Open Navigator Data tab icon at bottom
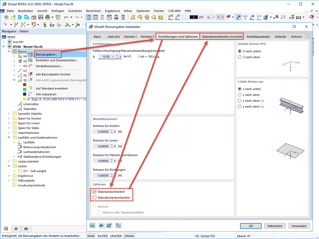Image resolution: width=319 pixels, height=239 pixels. click(x=6, y=229)
